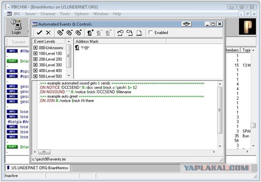Open the Server menu
The image size is (261, 182).
[x=30, y=14]
